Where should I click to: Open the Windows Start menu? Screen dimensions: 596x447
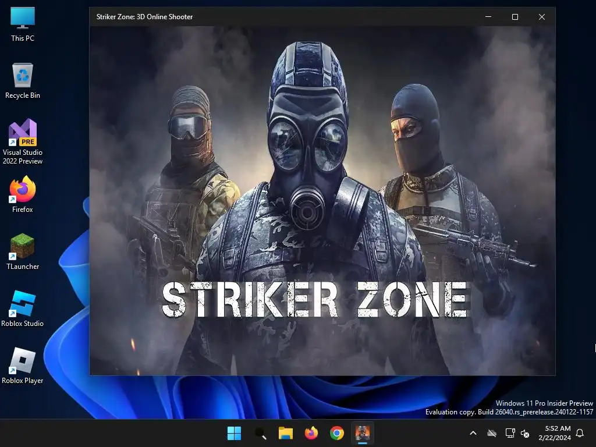(x=234, y=433)
